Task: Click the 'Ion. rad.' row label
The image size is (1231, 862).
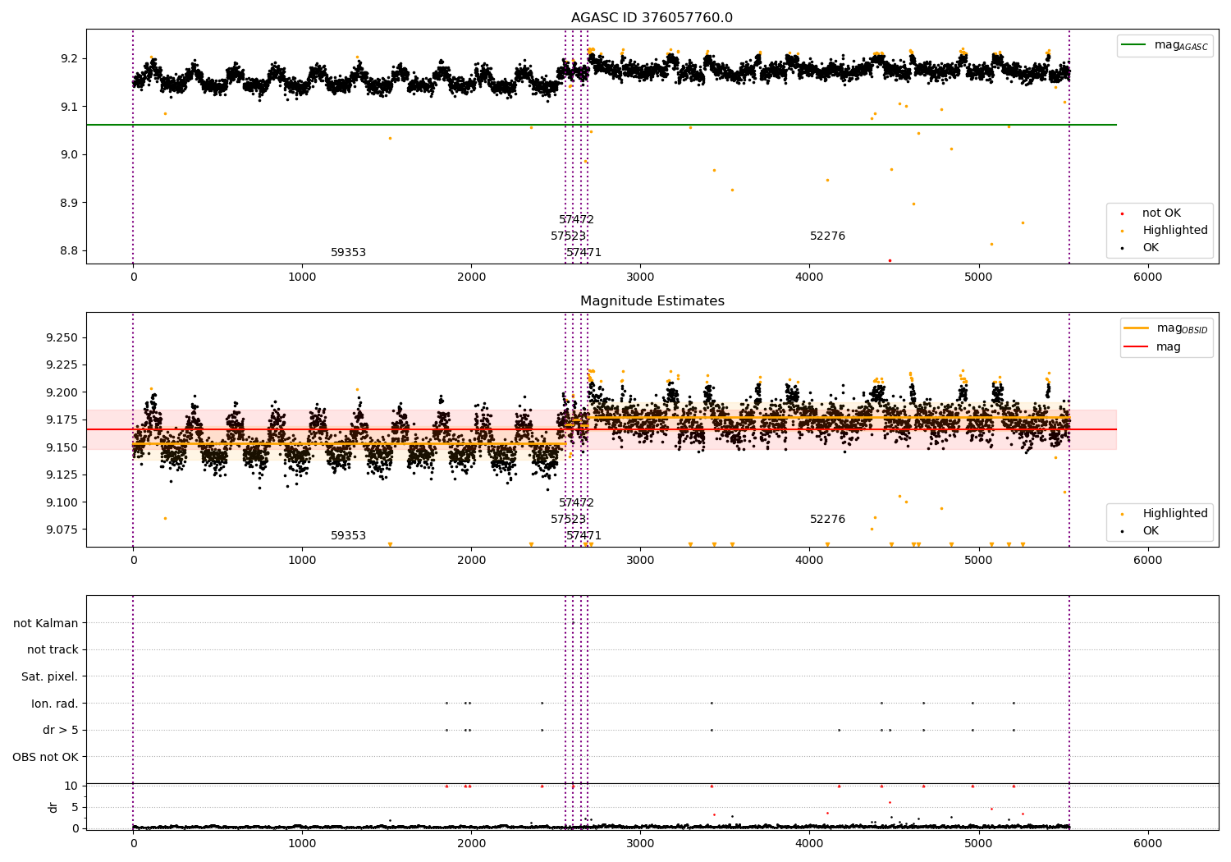Action: click(55, 704)
